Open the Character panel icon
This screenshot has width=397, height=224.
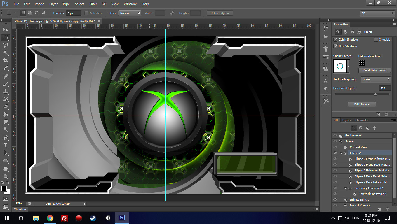coord(326,81)
